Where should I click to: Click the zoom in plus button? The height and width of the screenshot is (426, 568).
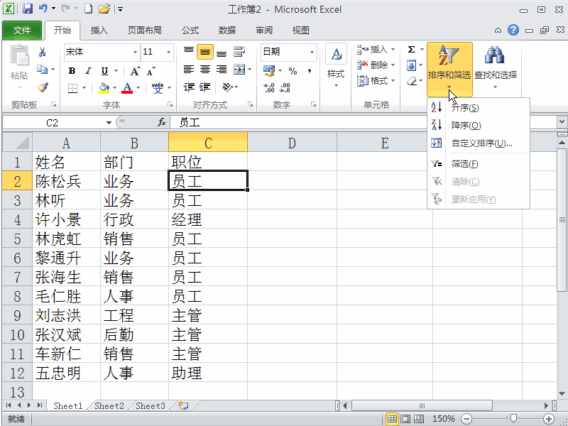pos(549,419)
